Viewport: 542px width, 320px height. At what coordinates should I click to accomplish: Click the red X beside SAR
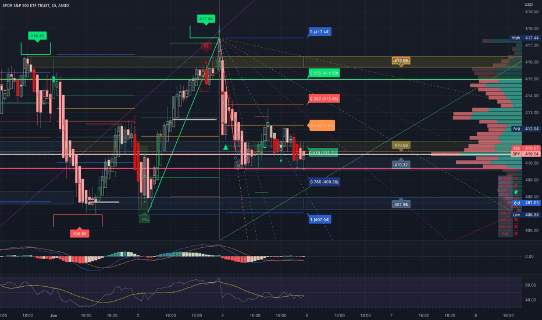point(516,233)
